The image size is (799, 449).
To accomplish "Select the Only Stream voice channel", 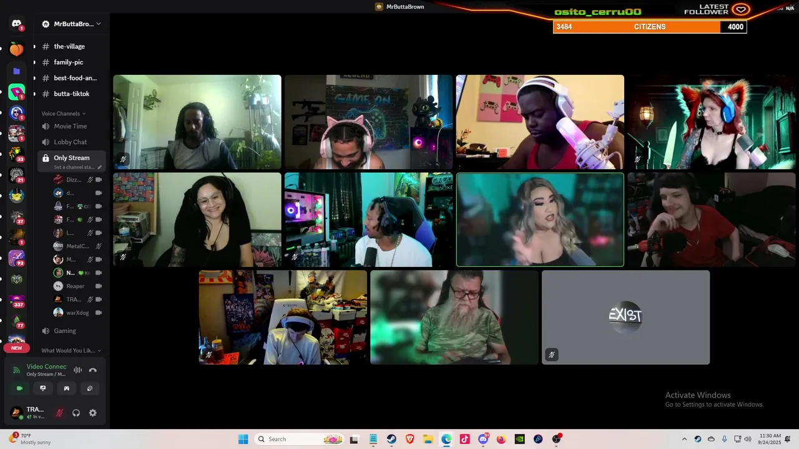I will (x=72, y=161).
